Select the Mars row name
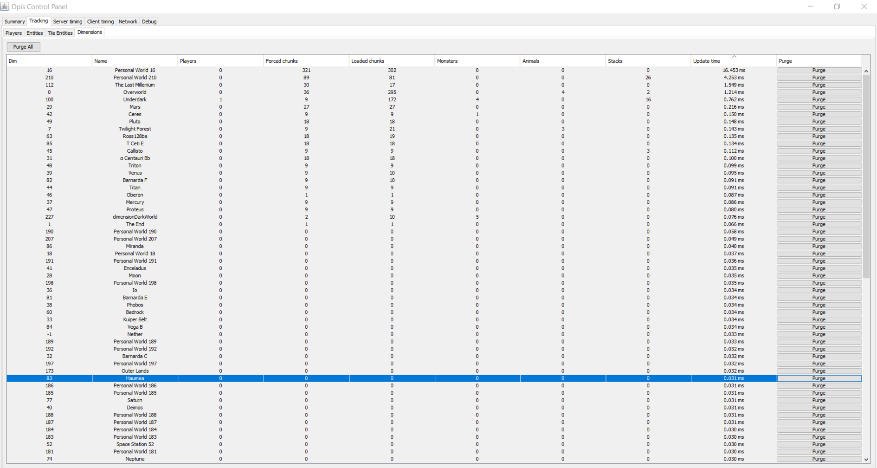This screenshot has width=877, height=468. coord(135,107)
